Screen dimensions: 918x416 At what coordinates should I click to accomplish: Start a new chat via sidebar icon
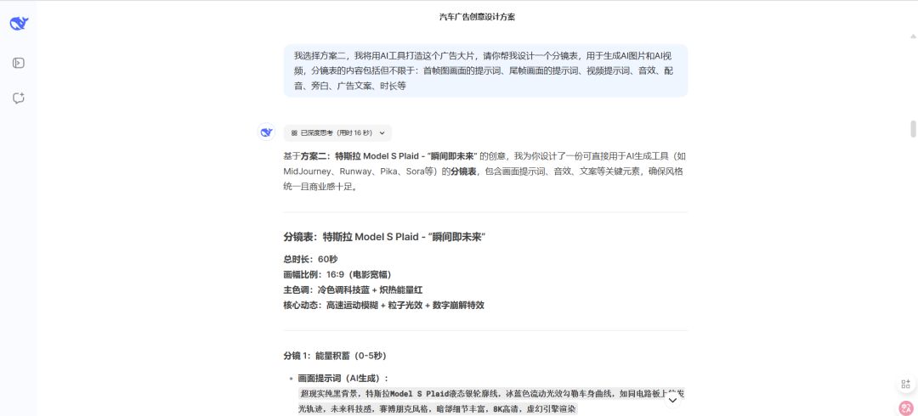point(19,98)
